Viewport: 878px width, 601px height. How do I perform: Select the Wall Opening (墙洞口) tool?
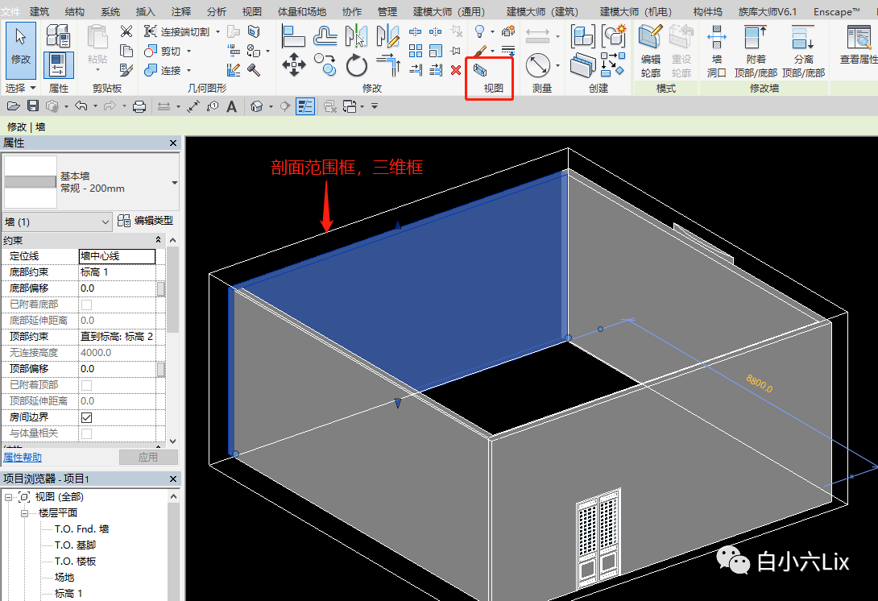(x=716, y=50)
